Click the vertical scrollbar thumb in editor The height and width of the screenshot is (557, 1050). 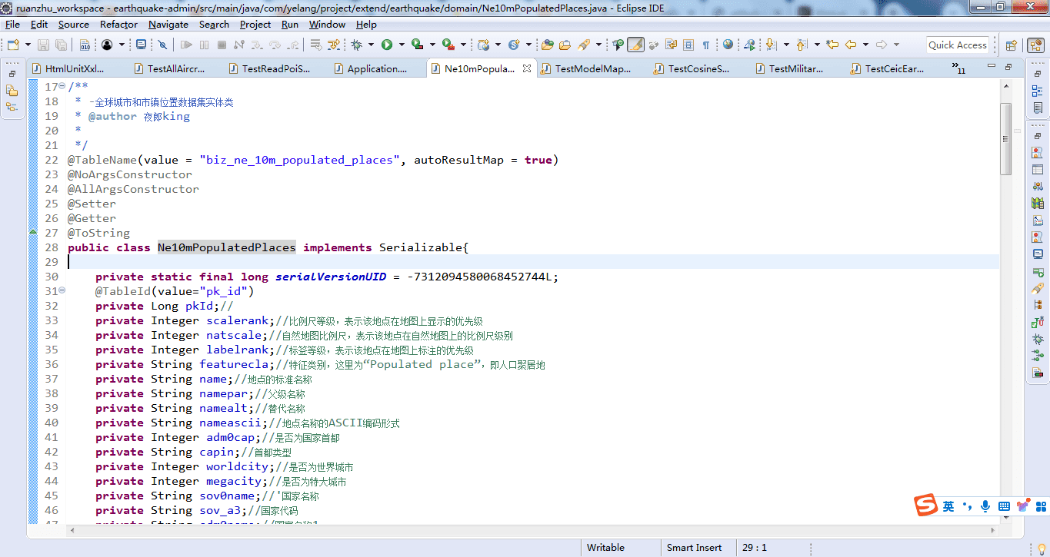pyautogui.click(x=1005, y=138)
